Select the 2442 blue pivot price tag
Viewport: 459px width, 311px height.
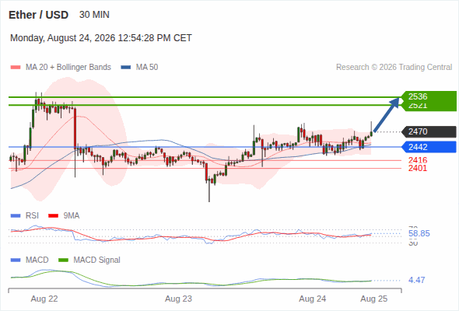[429, 147]
